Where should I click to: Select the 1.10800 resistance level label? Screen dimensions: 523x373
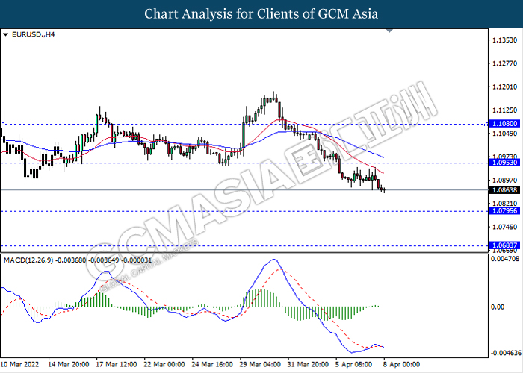[504, 124]
